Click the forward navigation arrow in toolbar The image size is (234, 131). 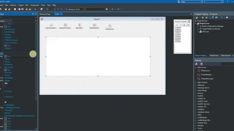coord(118,9)
